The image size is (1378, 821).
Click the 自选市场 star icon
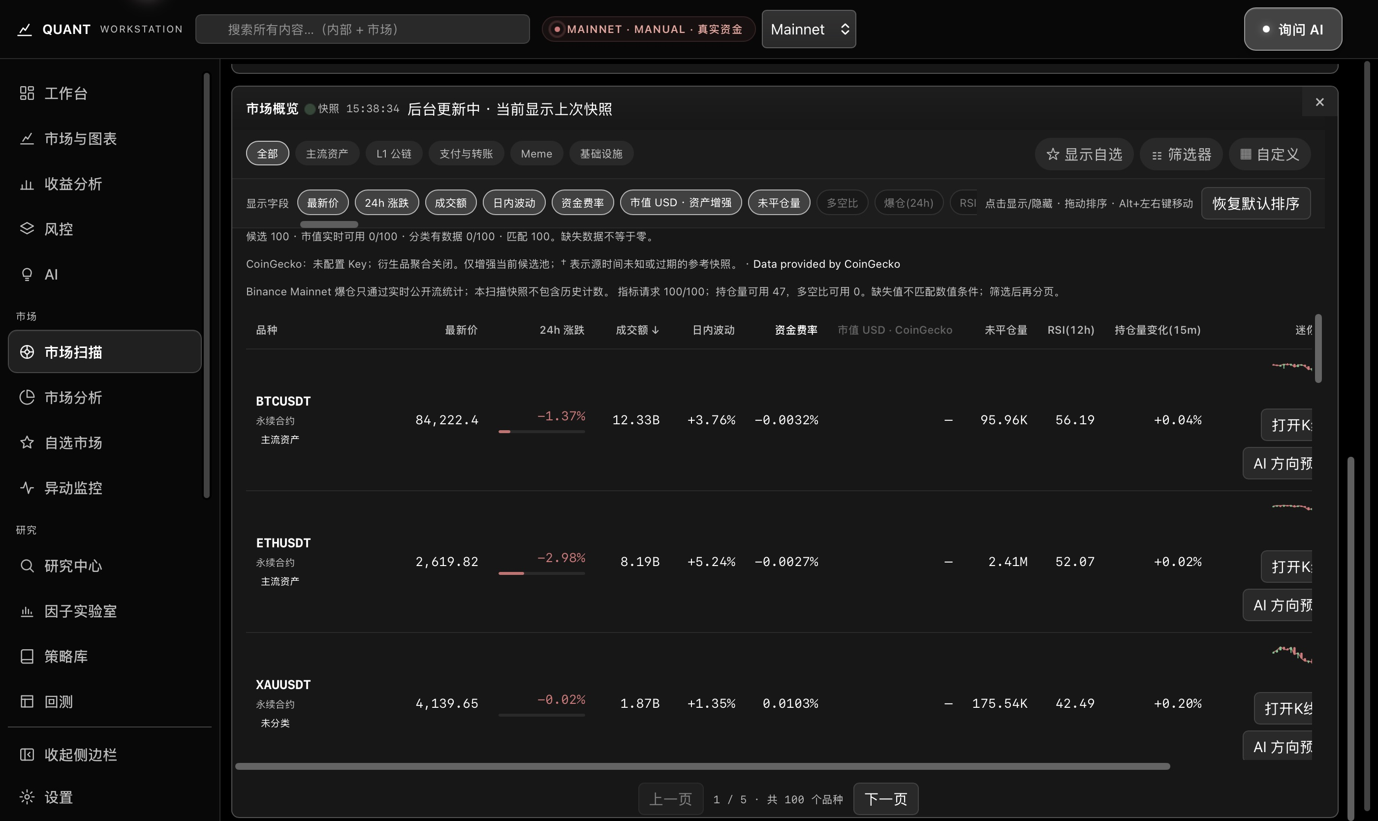point(27,442)
